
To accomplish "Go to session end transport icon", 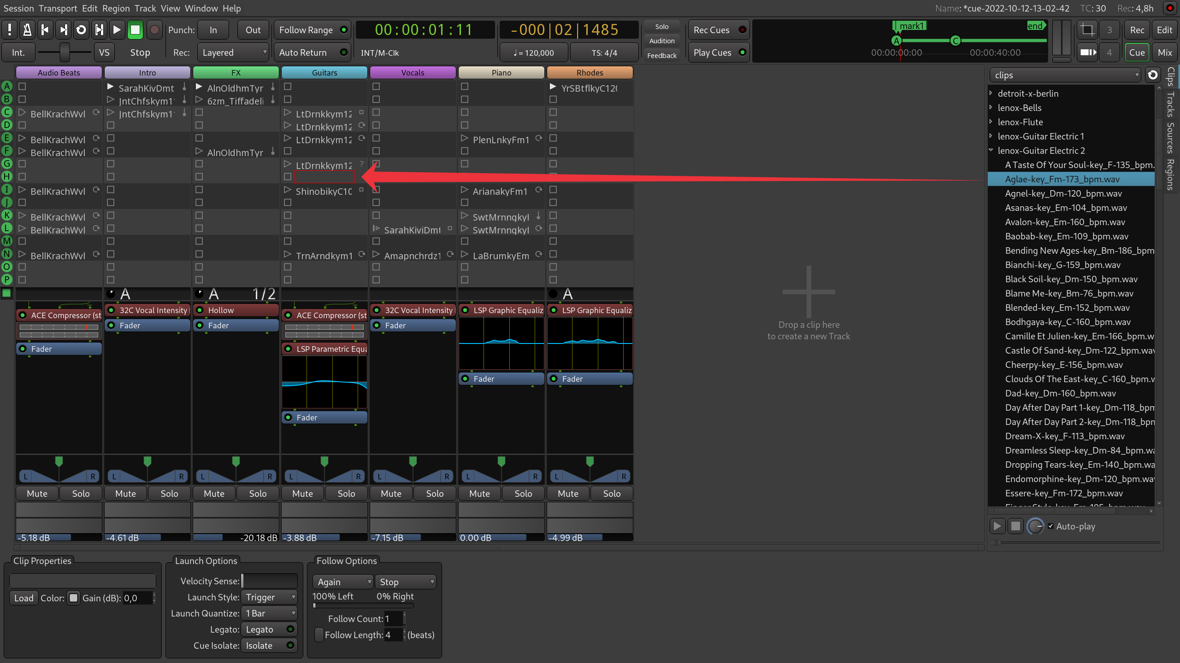I will pyautogui.click(x=63, y=30).
